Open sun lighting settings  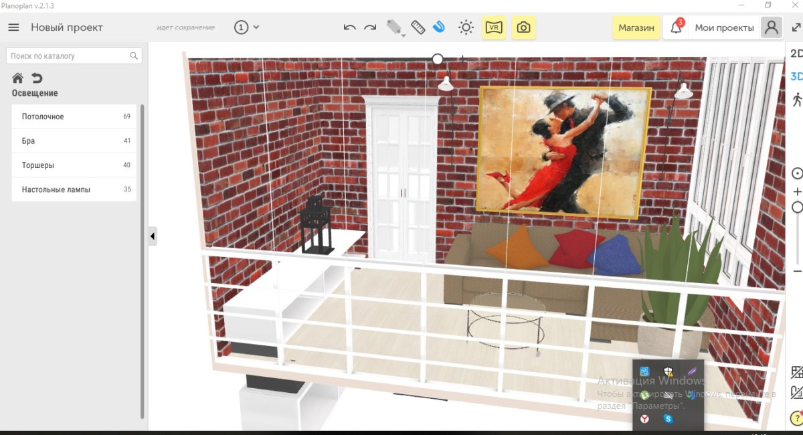(x=466, y=27)
